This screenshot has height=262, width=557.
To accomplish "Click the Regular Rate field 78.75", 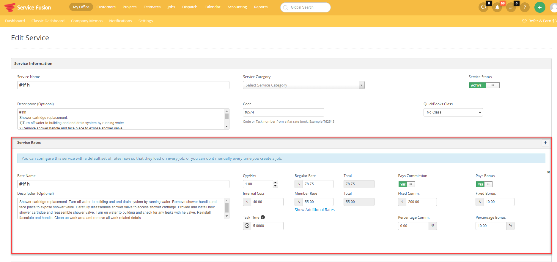I will pos(318,184).
